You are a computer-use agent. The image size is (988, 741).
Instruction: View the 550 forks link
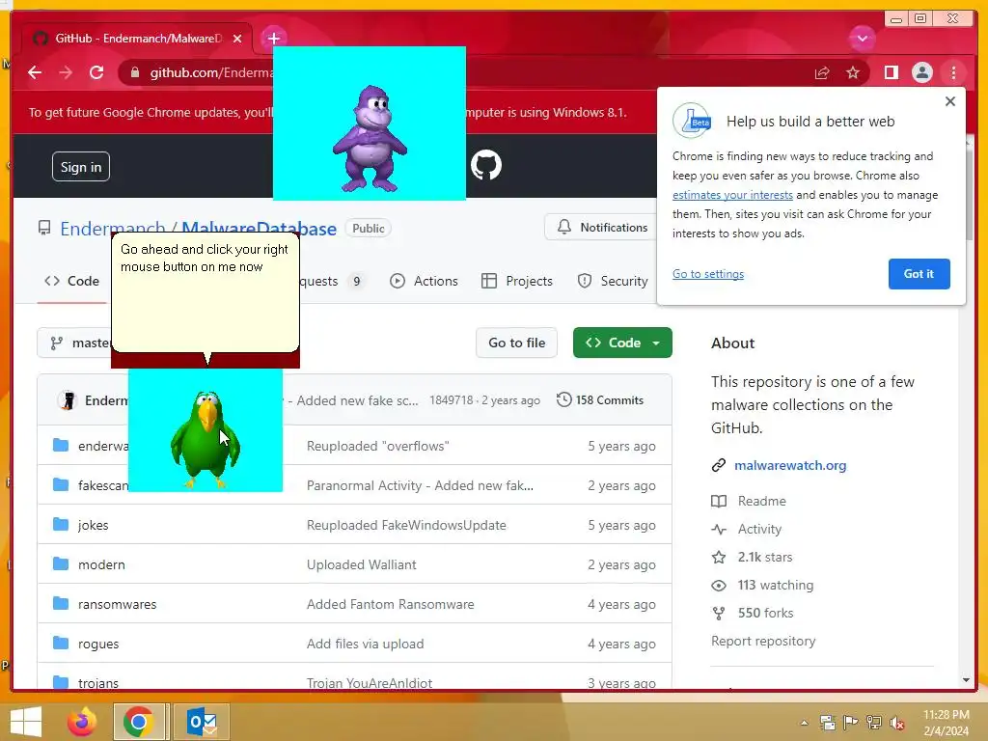(x=765, y=613)
